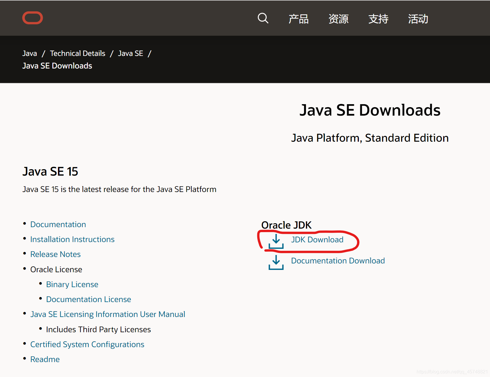Click Java Platform, Standard Edition subtitle
This screenshot has width=490, height=377.
tap(370, 138)
